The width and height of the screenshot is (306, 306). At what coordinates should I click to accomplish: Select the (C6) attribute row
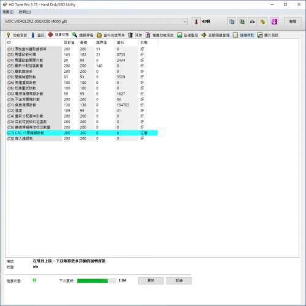point(82,127)
